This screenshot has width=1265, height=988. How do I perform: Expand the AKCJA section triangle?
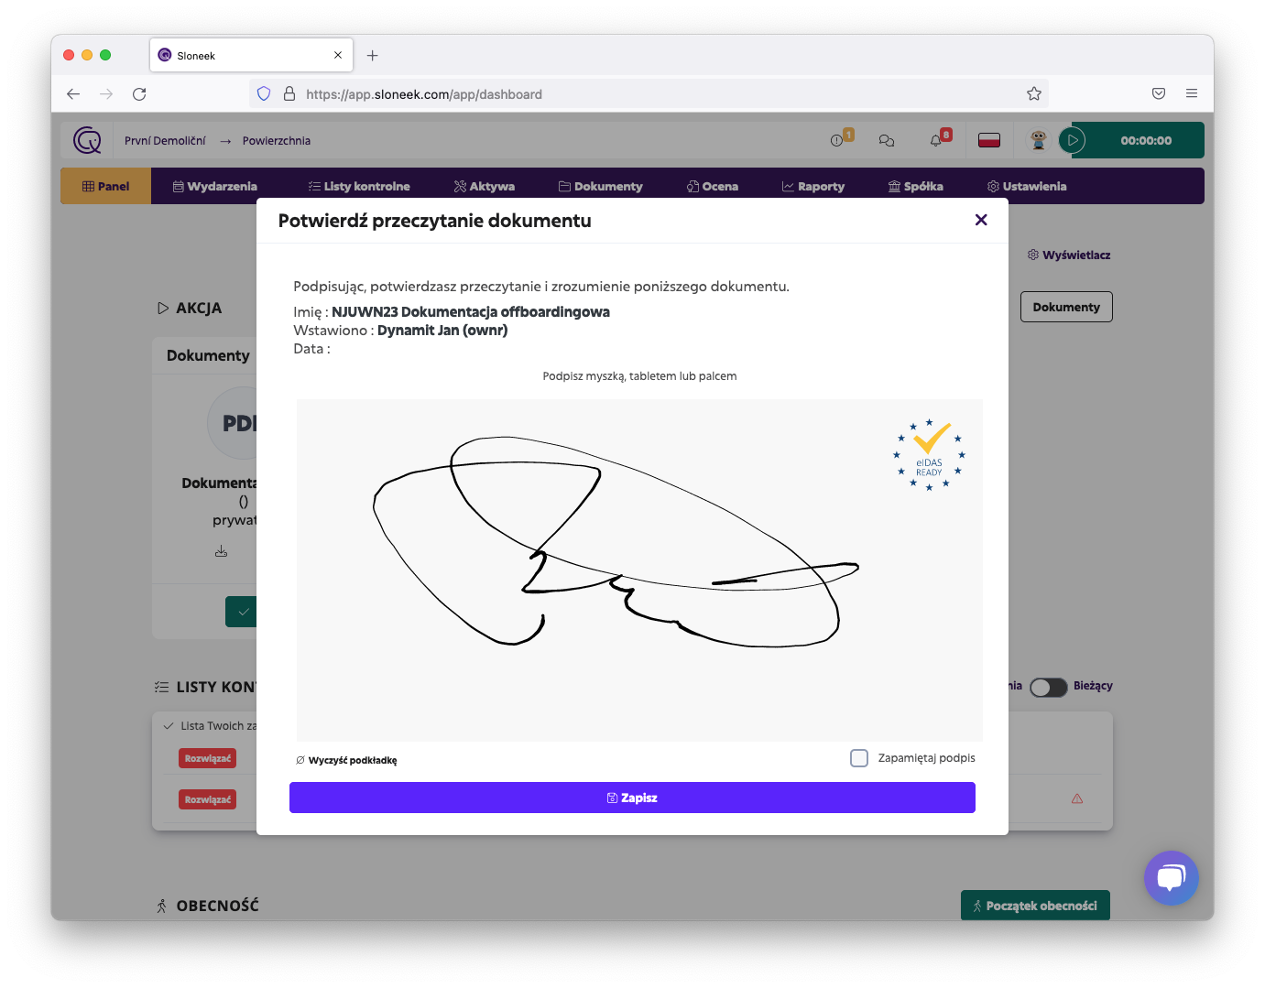pyautogui.click(x=163, y=308)
